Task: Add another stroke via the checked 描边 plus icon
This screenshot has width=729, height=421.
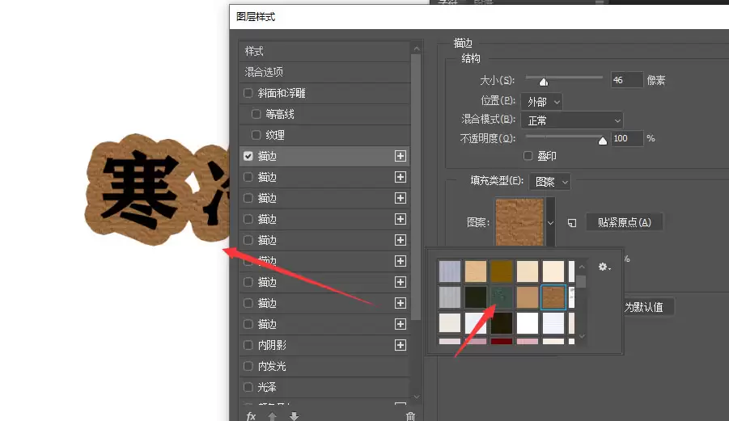Action: [x=401, y=156]
